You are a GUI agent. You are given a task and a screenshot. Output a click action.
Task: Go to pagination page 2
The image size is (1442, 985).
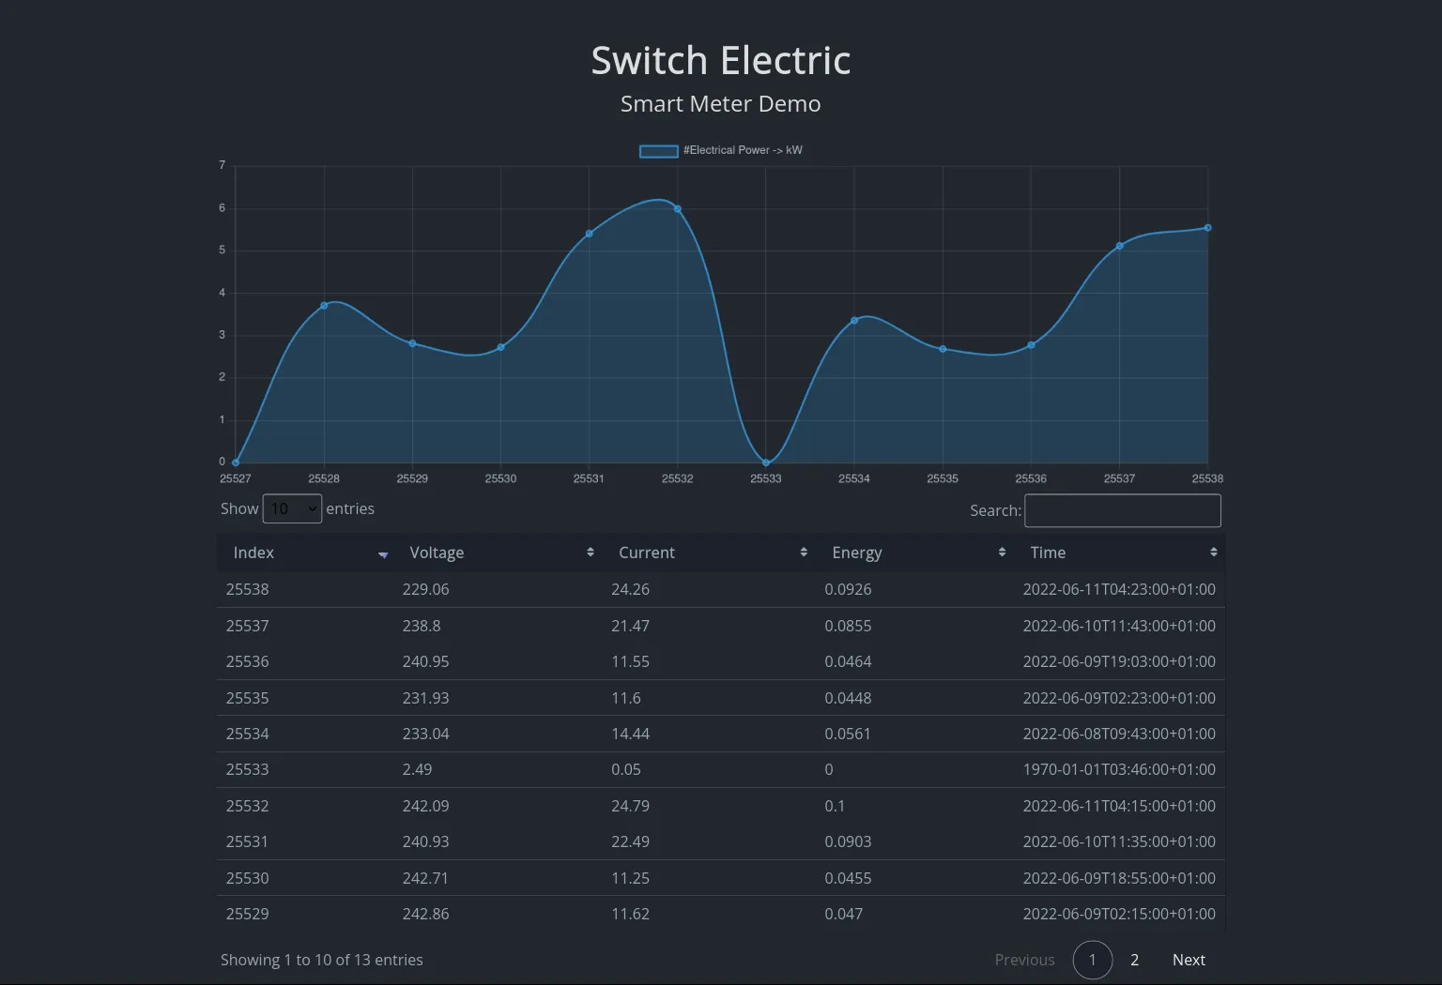coord(1134,960)
